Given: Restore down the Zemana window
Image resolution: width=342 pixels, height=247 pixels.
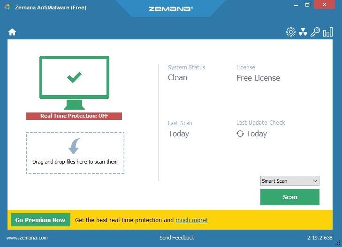Looking at the screenshot, I should [308, 4].
